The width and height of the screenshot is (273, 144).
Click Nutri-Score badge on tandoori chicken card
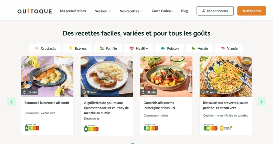(x=91, y=128)
